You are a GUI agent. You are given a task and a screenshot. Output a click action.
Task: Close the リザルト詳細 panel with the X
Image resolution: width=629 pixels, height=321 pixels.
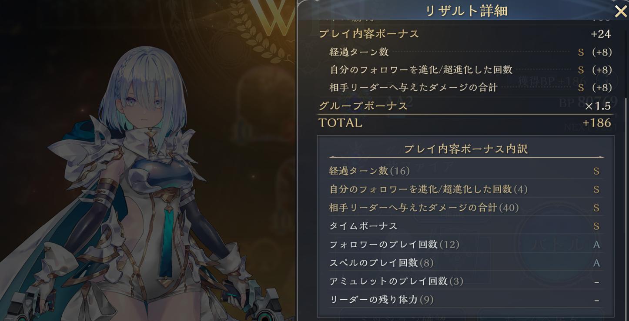621,11
